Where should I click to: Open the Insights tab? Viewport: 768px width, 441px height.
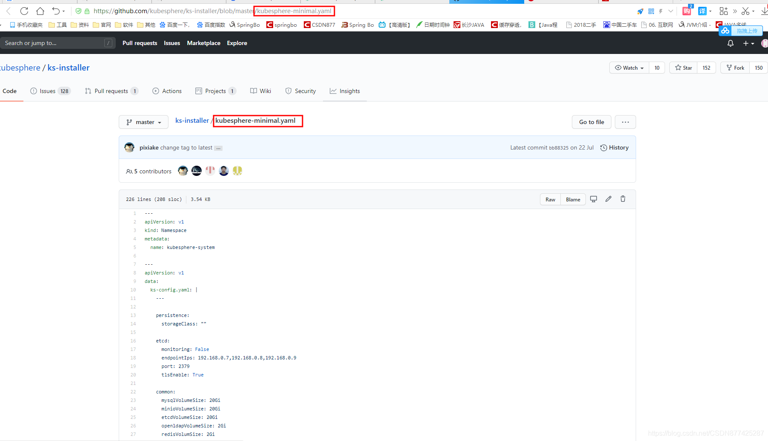point(345,91)
